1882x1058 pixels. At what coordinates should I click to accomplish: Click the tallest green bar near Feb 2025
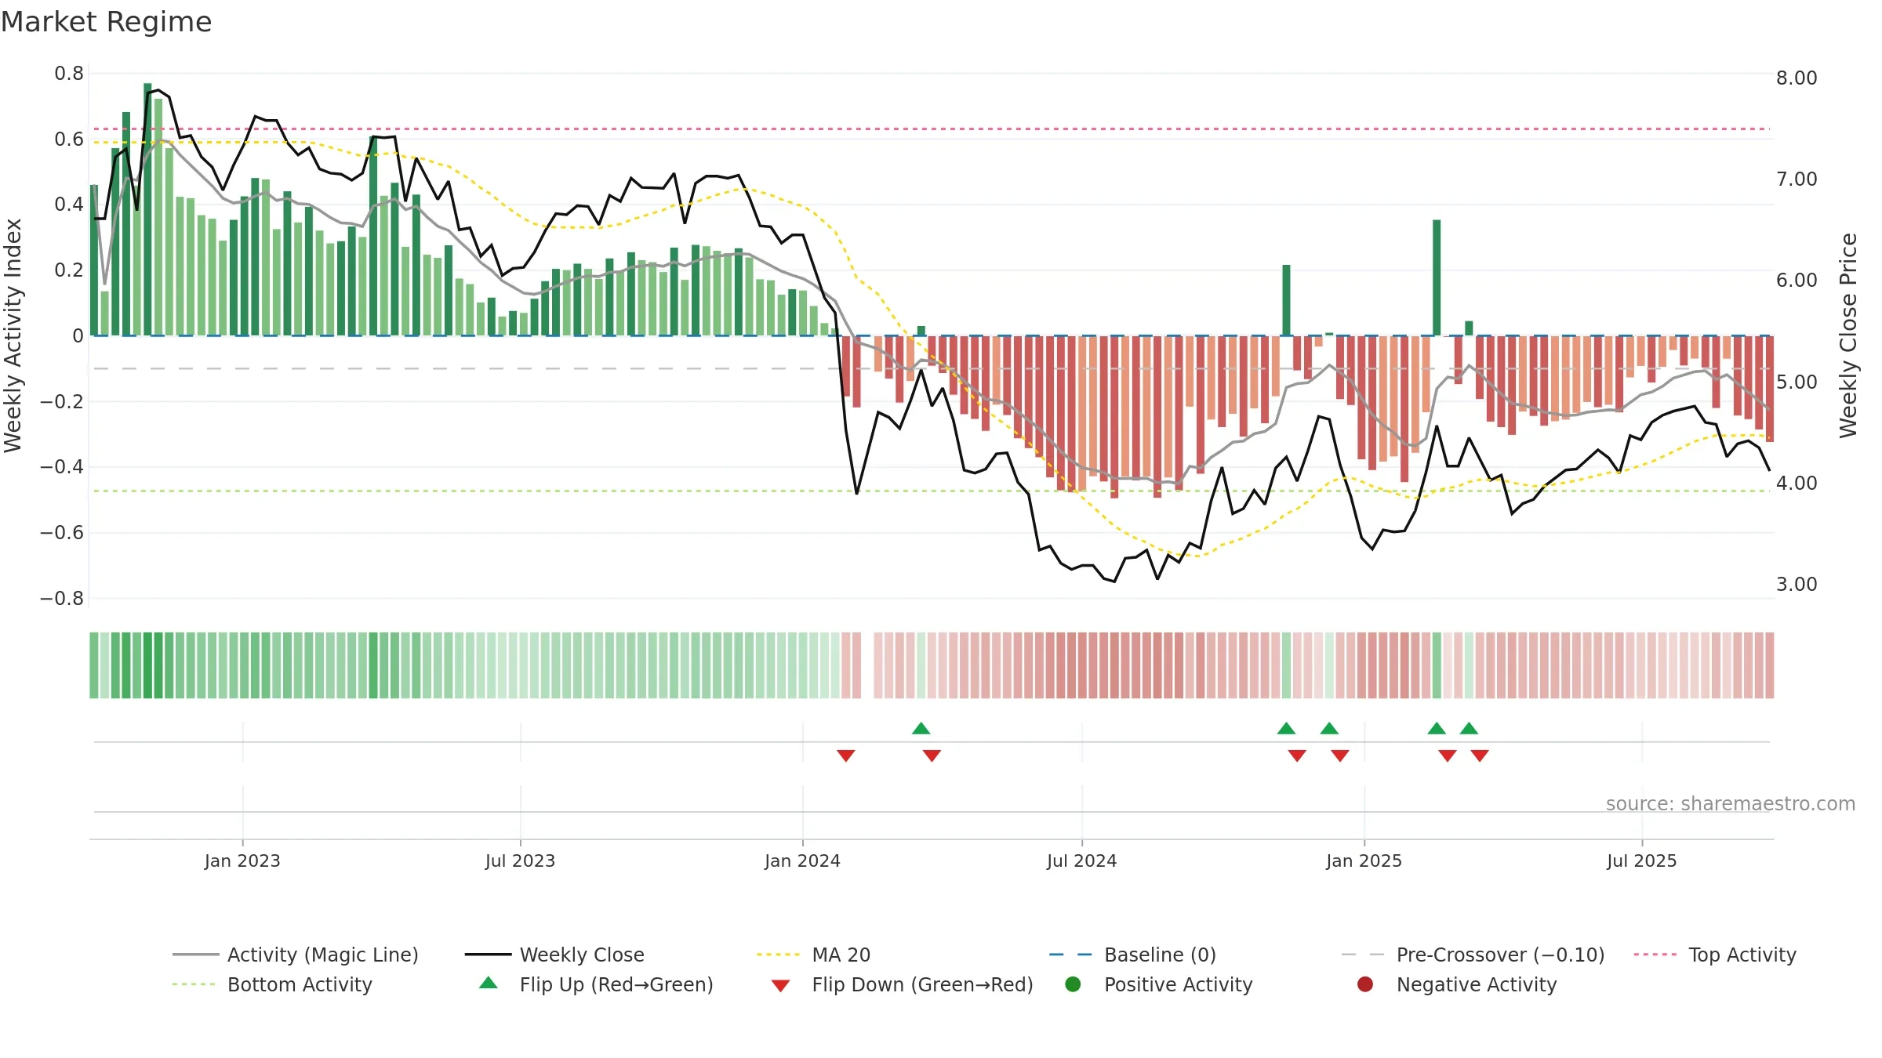(1437, 277)
